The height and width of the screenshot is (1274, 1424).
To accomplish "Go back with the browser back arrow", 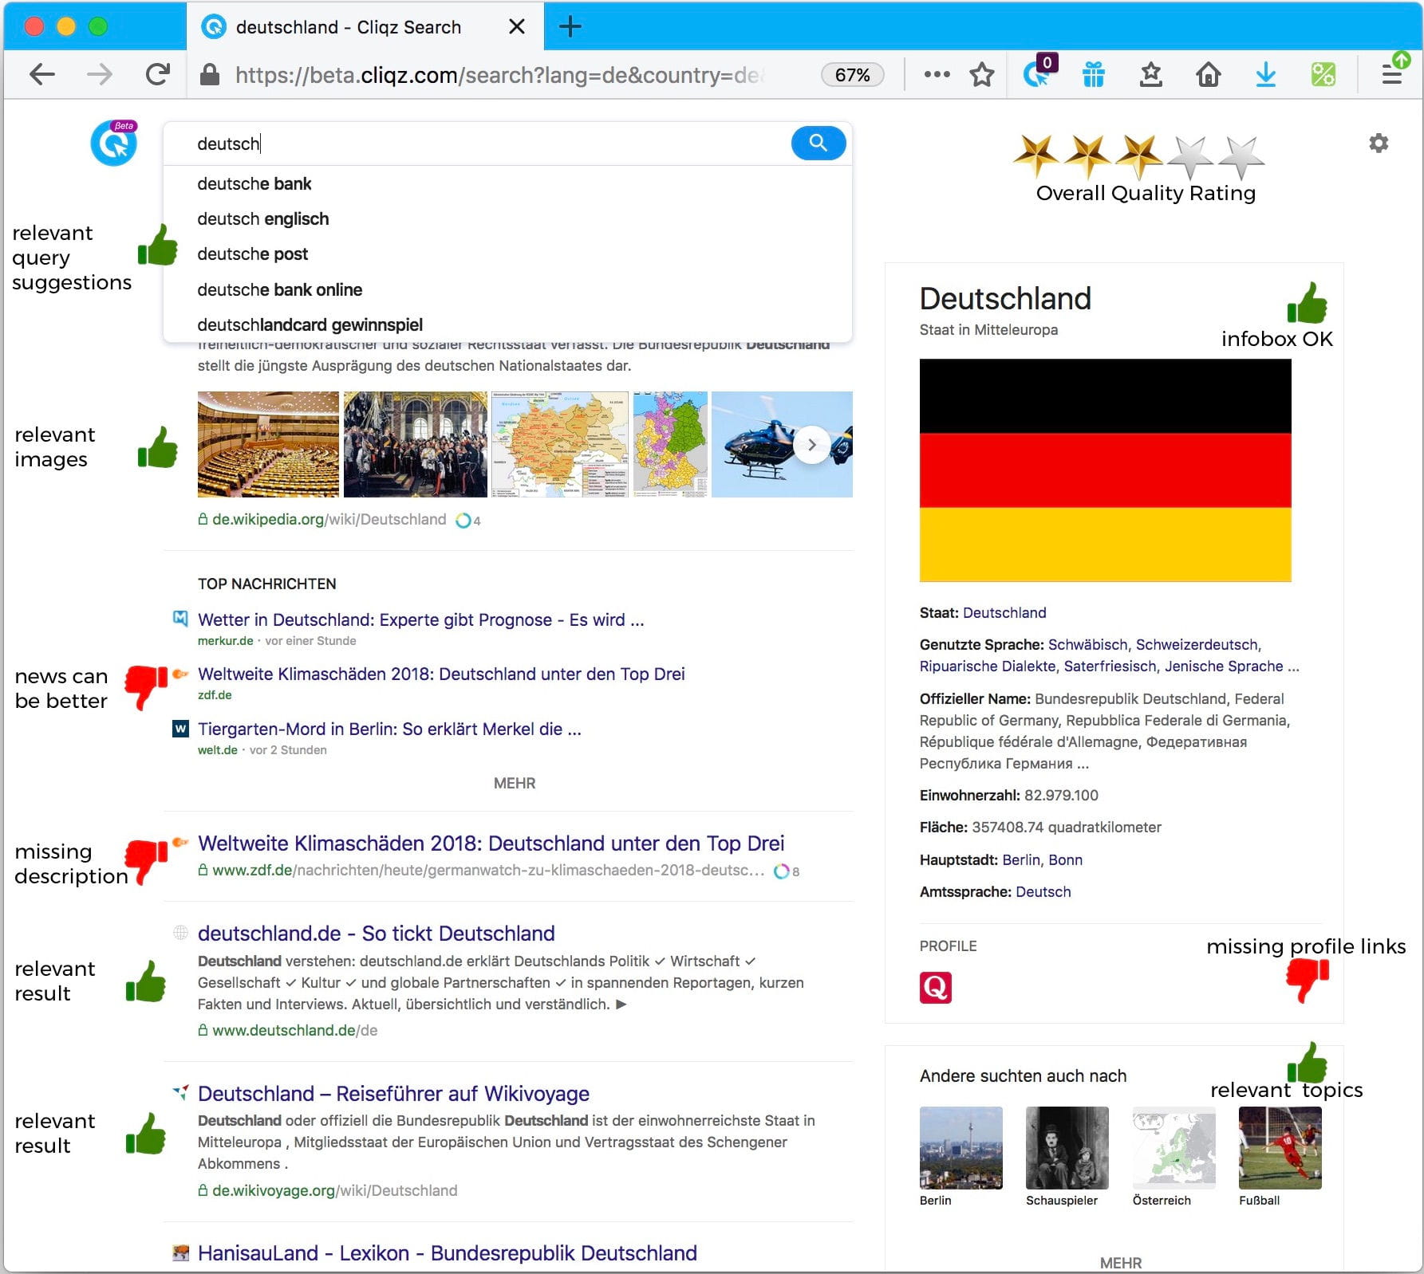I will [x=41, y=75].
